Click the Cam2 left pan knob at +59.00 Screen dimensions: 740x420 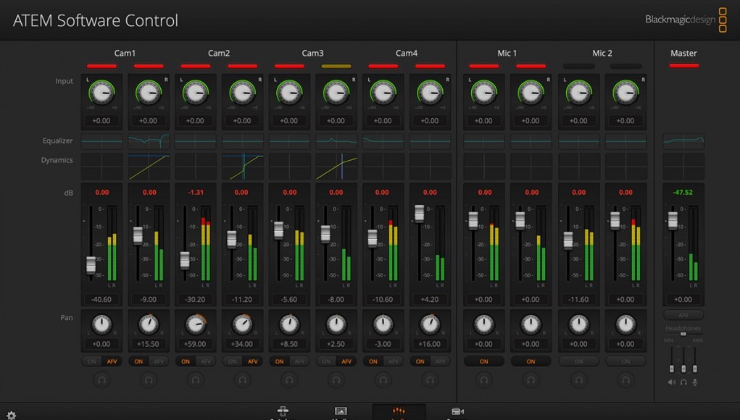[196, 324]
